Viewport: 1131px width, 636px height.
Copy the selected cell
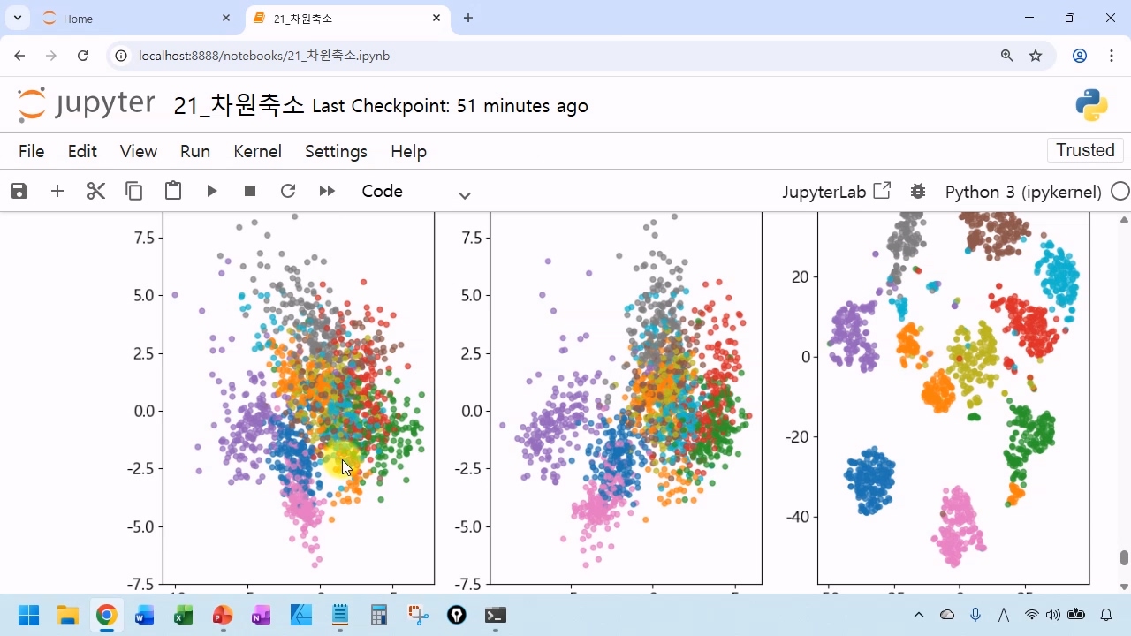pyautogui.click(x=134, y=191)
